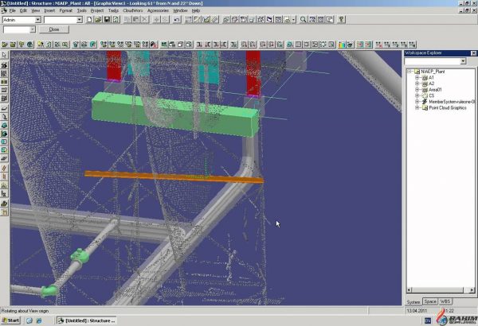Select the Area01 tree item
This screenshot has height=326, width=478.
point(435,90)
